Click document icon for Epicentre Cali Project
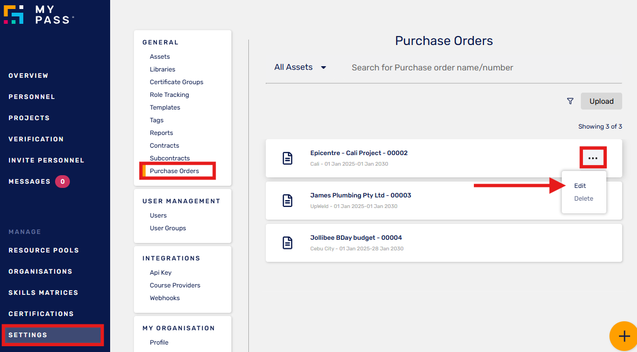The image size is (637, 352). 288,158
